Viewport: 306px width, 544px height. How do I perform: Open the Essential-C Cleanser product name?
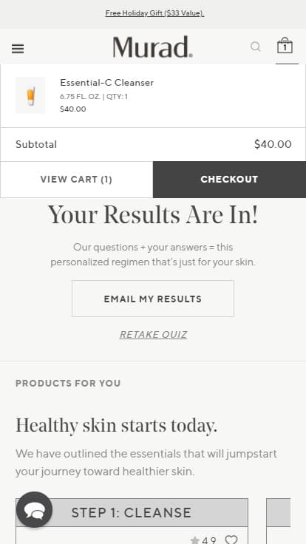[x=107, y=83]
